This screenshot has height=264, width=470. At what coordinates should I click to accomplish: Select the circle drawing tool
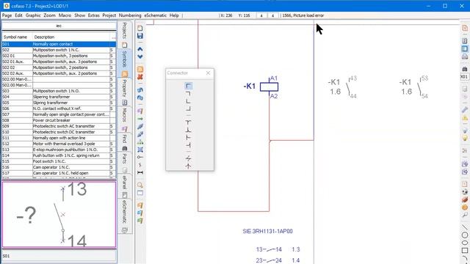465,235
